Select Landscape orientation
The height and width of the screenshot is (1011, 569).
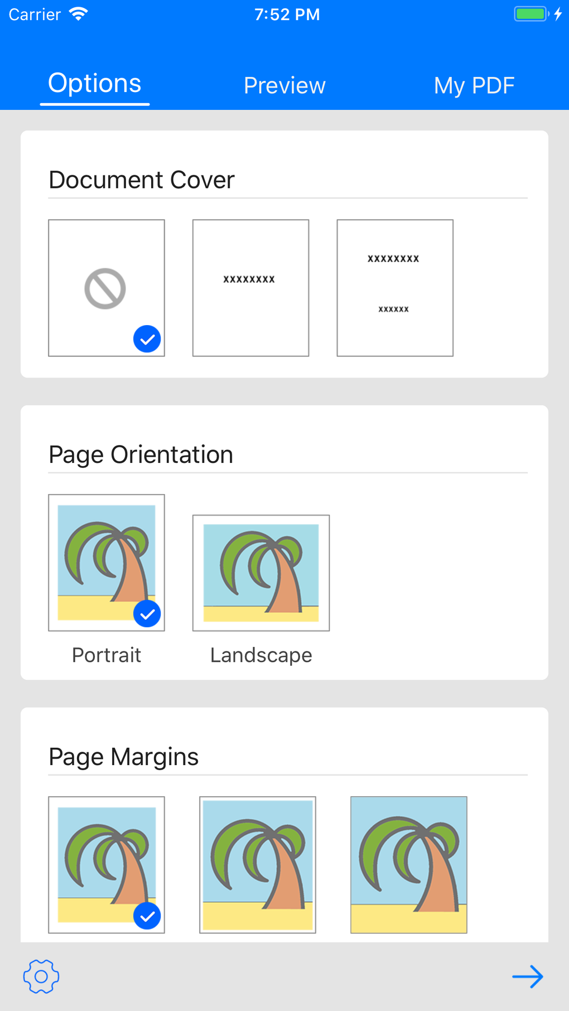261,573
